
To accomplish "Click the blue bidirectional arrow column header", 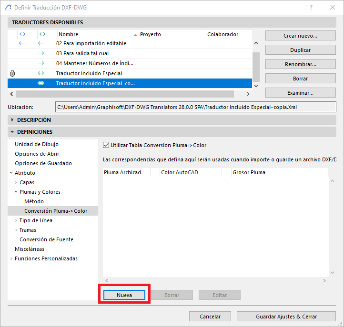I will [x=21, y=34].
